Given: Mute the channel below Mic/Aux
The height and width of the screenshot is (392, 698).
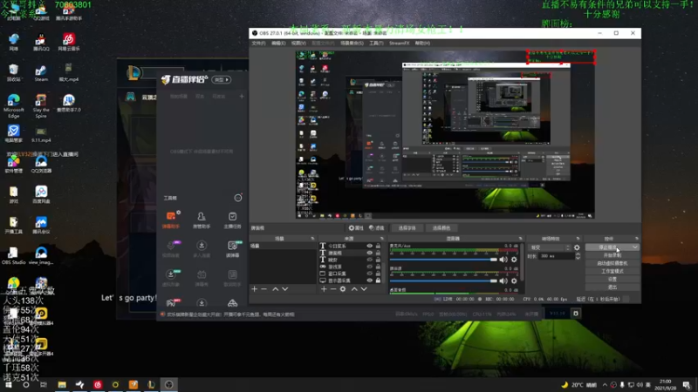Looking at the screenshot, I should (x=503, y=280).
